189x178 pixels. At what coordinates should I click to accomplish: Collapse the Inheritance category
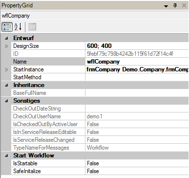[x=6, y=85]
